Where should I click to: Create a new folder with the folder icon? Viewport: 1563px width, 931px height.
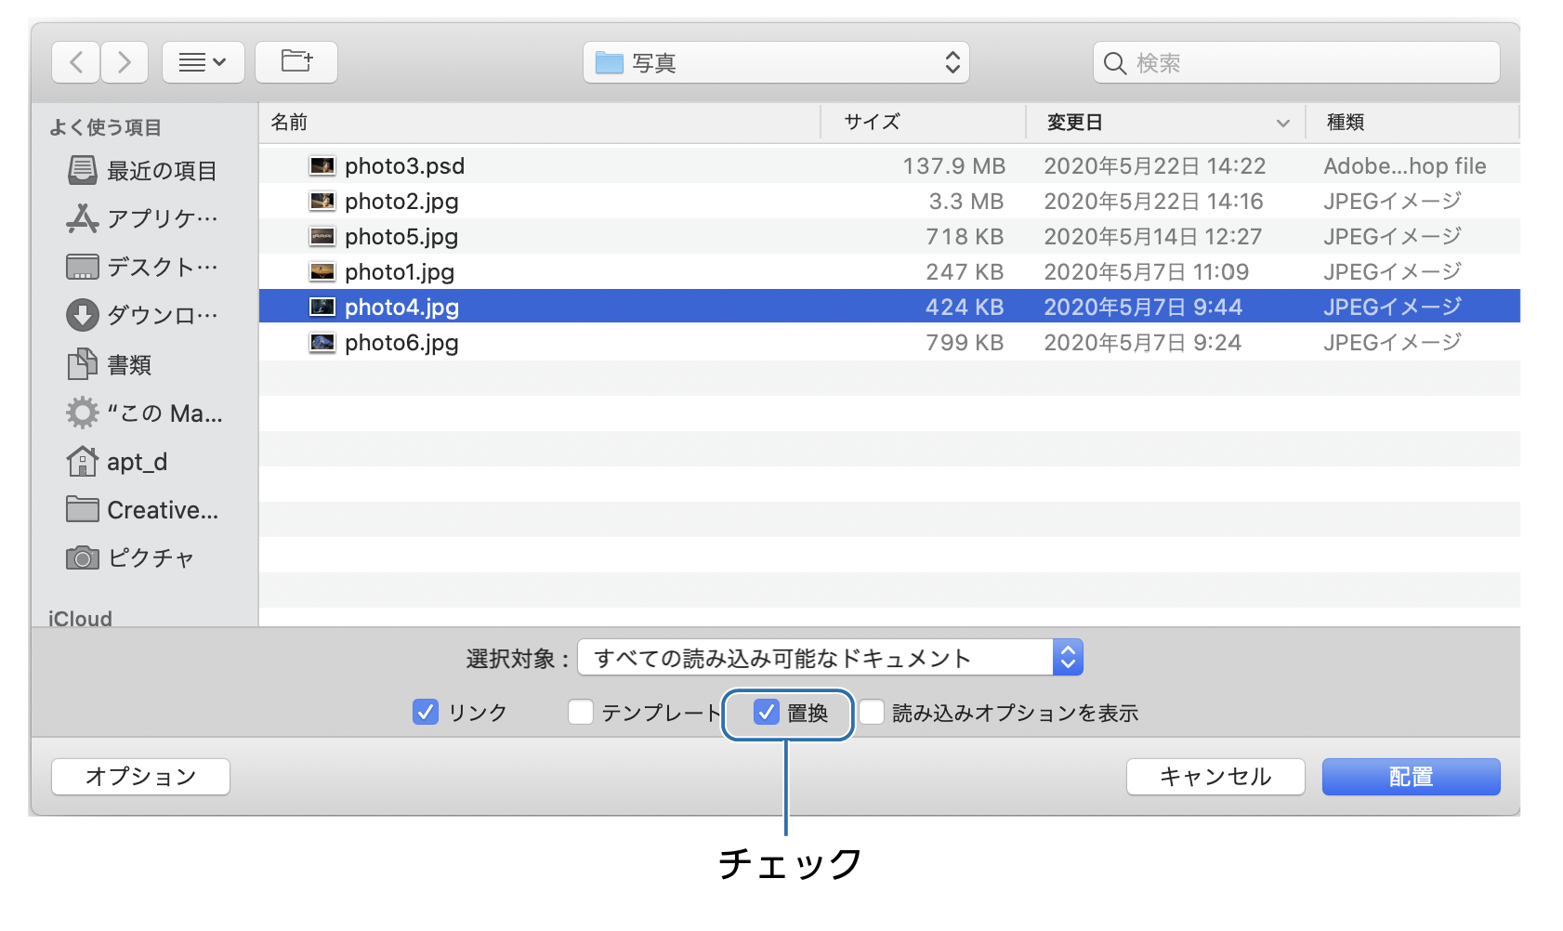pyautogui.click(x=296, y=62)
